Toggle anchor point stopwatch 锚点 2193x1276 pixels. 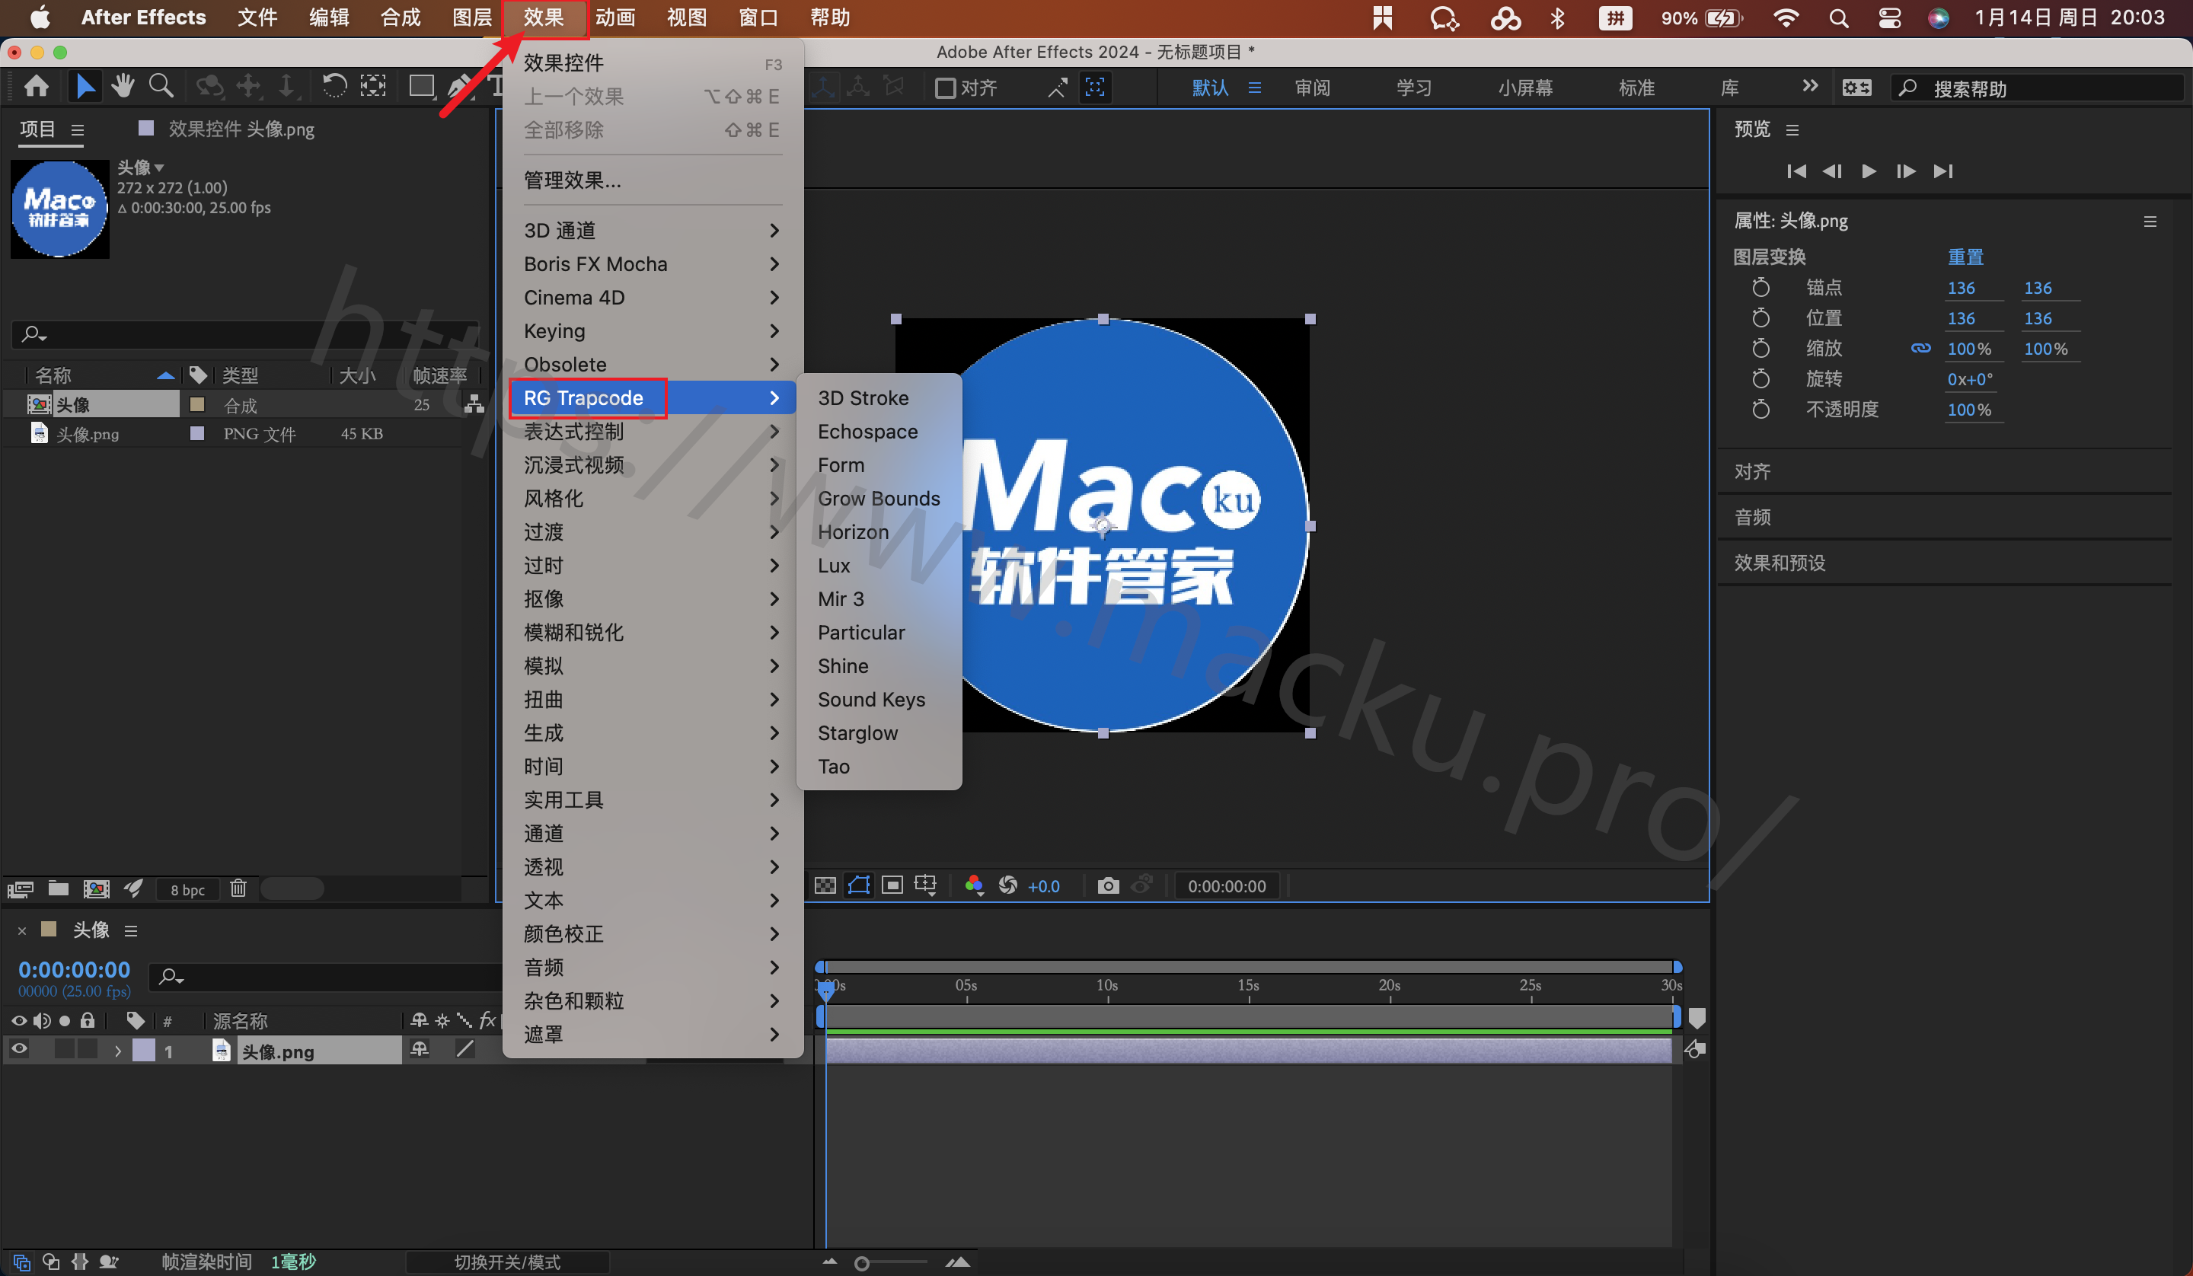point(1760,287)
